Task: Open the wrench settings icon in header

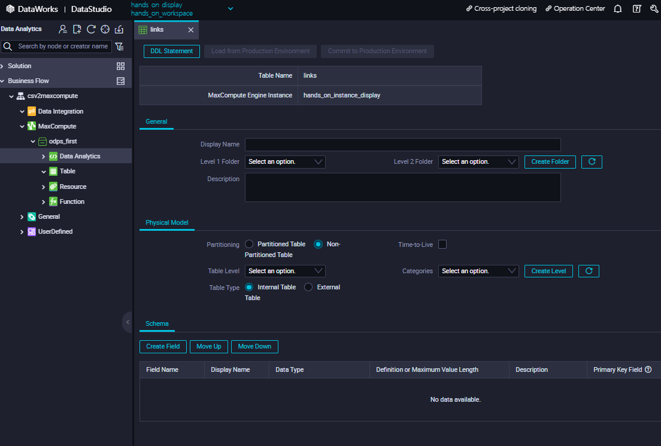Action: (x=654, y=9)
